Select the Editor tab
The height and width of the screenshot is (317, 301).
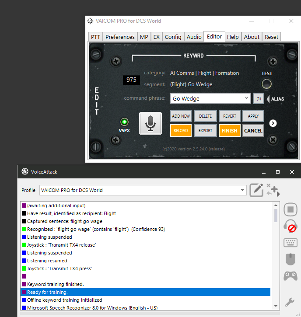click(x=214, y=37)
